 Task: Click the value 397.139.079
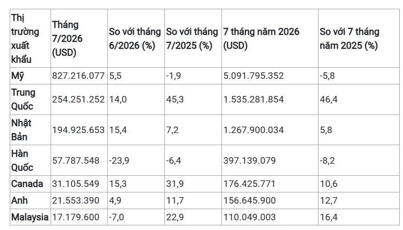point(249,161)
